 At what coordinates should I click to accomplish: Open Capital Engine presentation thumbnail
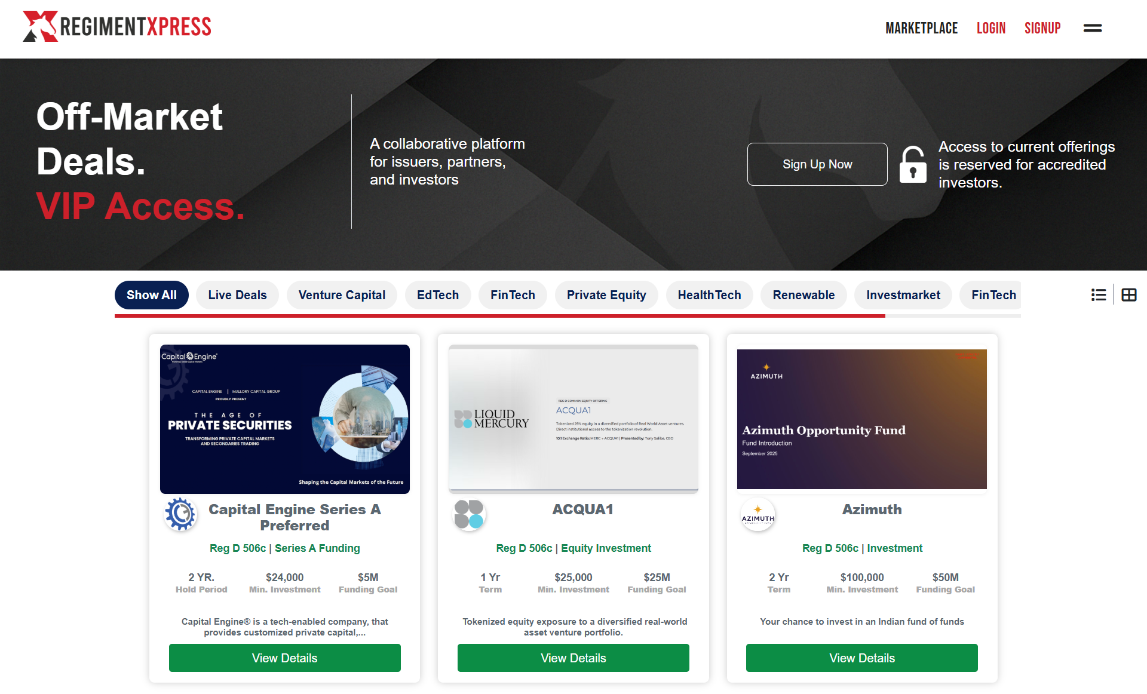pyautogui.click(x=285, y=419)
